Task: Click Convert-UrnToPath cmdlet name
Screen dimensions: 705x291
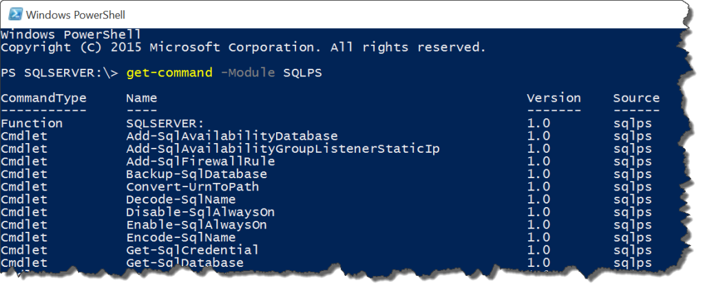Action: (193, 186)
